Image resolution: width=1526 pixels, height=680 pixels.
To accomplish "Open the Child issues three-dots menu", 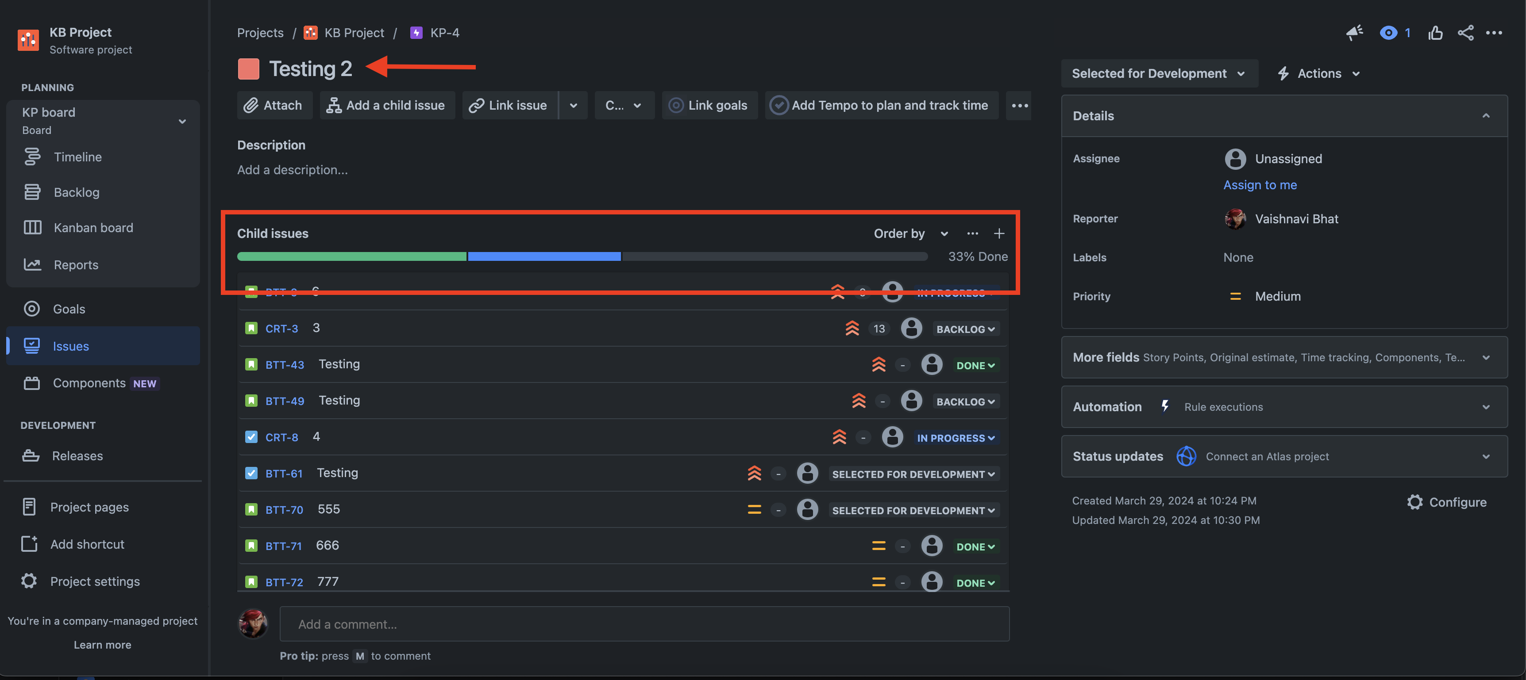I will point(972,233).
